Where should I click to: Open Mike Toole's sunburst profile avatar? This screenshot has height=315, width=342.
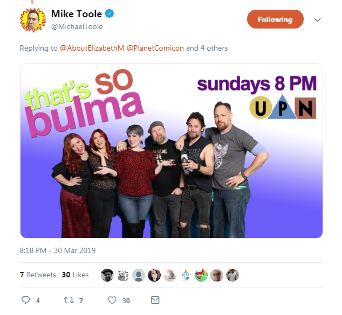tap(33, 20)
